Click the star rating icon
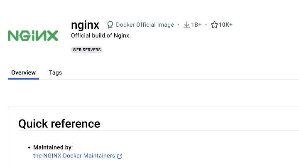The width and height of the screenshot is (299, 167). pyautogui.click(x=214, y=25)
